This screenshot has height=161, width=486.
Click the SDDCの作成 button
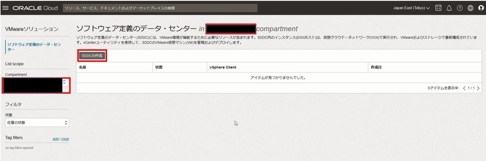click(x=92, y=56)
